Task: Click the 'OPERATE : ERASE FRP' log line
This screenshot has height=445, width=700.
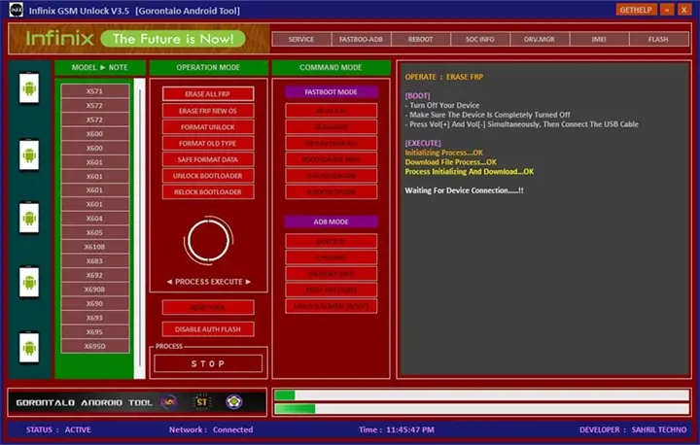Action: coord(443,77)
